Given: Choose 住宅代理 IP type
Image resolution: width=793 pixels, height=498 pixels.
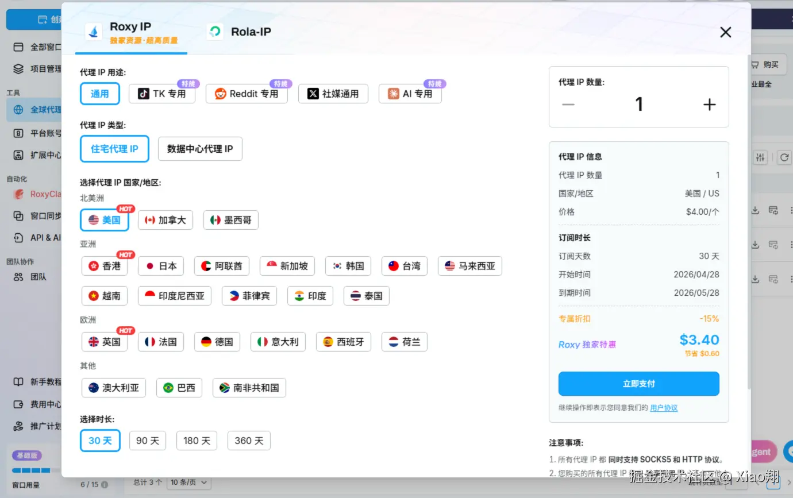Looking at the screenshot, I should coord(114,149).
